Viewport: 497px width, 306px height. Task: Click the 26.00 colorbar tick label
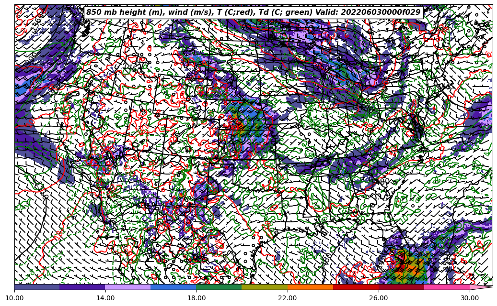379,298
